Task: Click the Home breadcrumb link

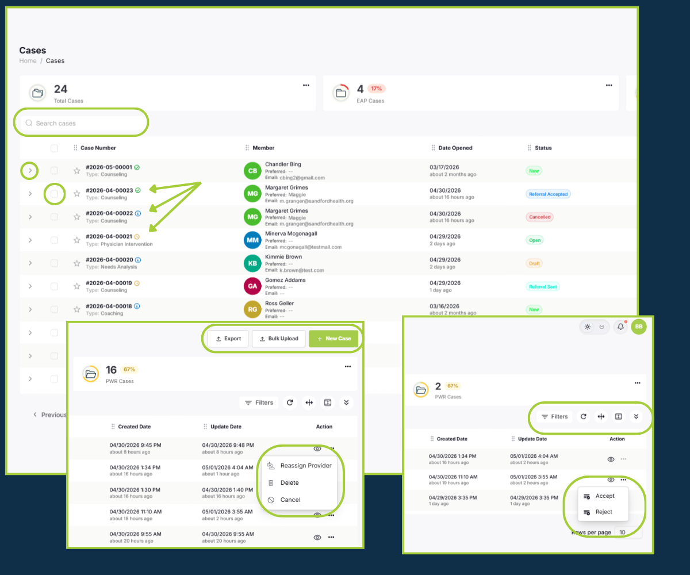Action: tap(28, 60)
